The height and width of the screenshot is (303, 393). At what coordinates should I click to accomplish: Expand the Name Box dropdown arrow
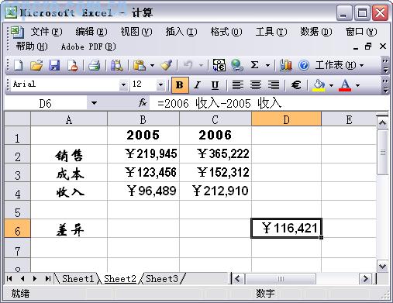click(94, 103)
